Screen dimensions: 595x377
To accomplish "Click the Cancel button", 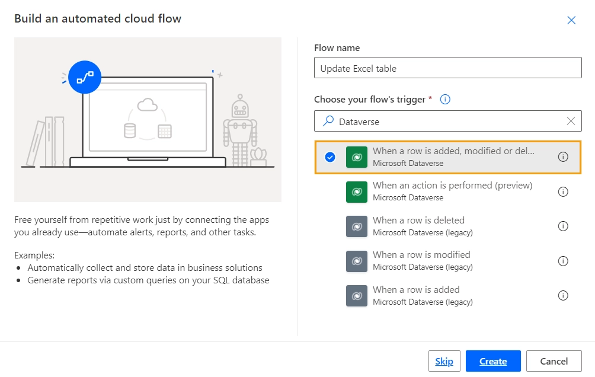I will pyautogui.click(x=554, y=361).
